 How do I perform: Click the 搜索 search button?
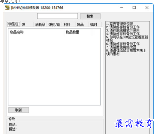tap(90, 16)
